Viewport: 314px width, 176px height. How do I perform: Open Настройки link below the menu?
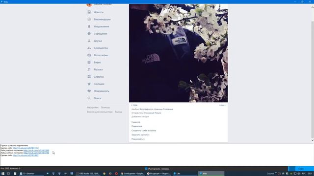point(93,108)
